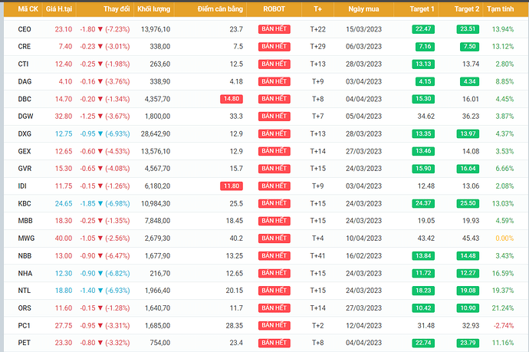Click the green 10.42 Target 1 badge
This screenshot has height=352, width=529.
(423, 308)
